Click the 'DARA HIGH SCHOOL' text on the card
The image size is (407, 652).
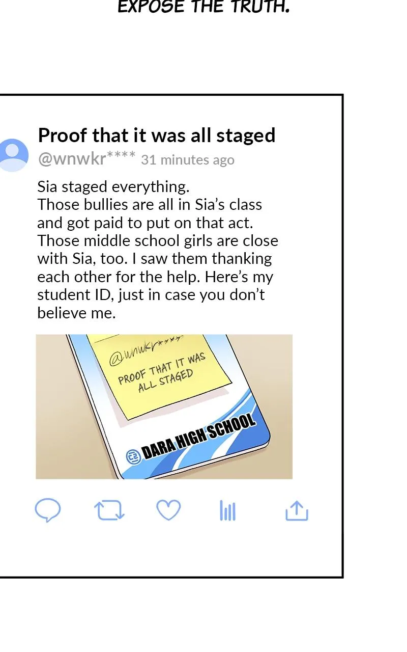[x=198, y=437]
